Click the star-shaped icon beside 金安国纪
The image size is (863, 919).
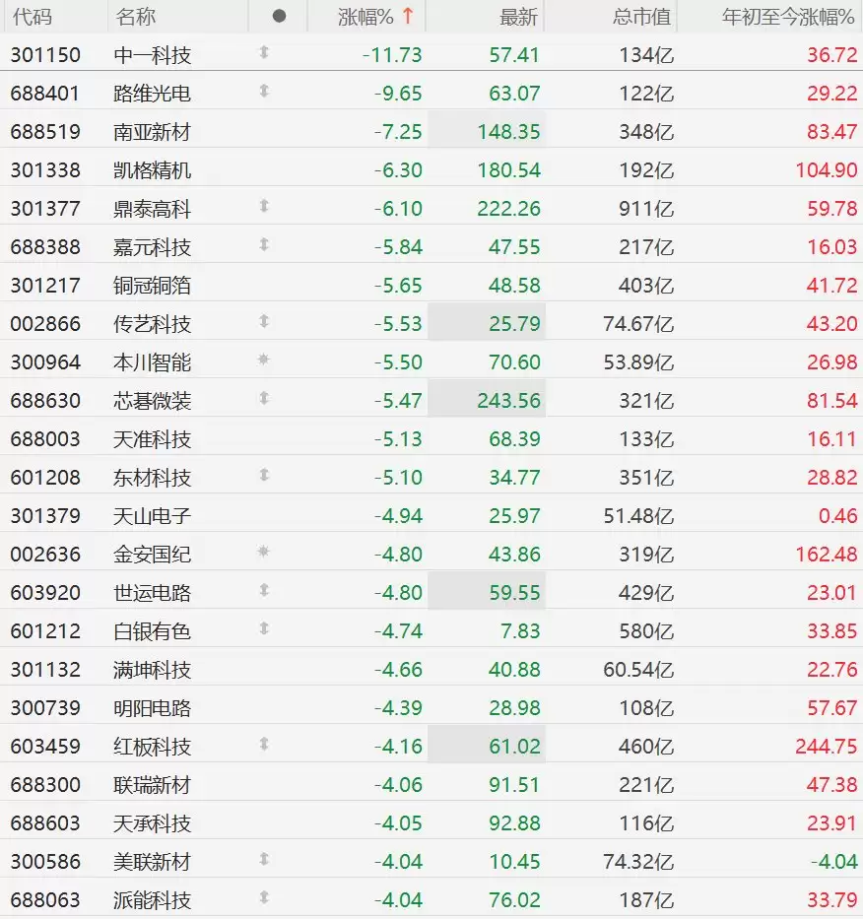pos(263,553)
